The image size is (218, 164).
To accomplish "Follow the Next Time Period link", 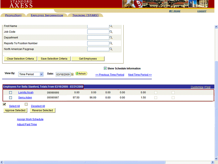I will click(140, 74).
